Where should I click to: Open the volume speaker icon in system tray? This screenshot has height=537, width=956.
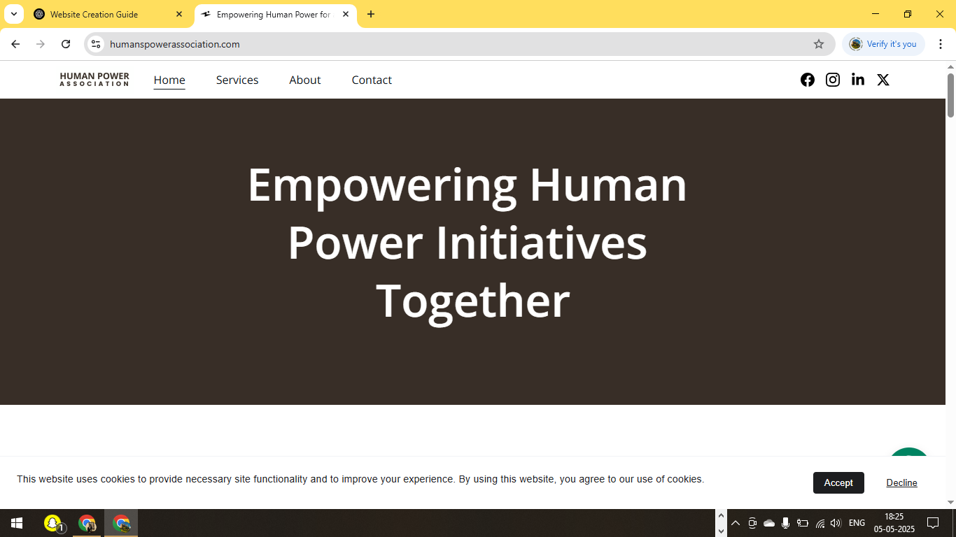(836, 522)
